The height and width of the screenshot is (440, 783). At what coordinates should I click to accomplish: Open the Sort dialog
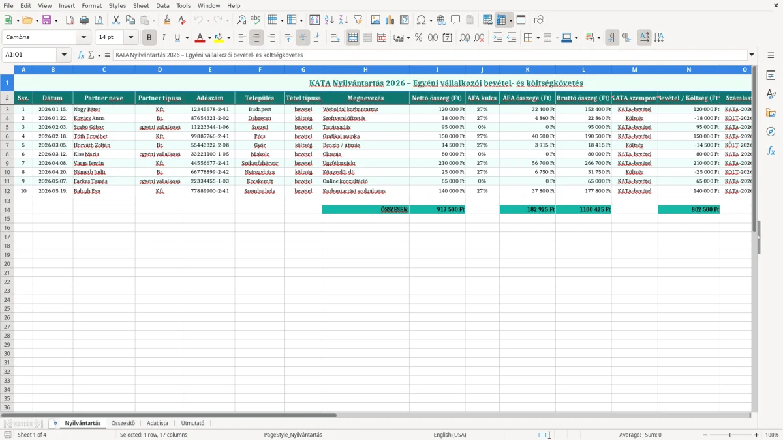click(x=315, y=20)
